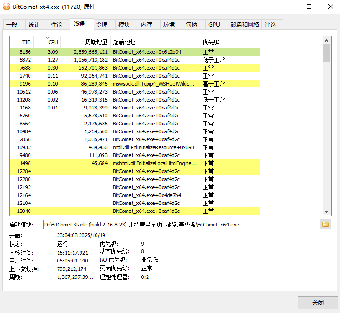The height and width of the screenshot is (313, 340).
Task: Open the 模块 tab
Action: (124, 25)
